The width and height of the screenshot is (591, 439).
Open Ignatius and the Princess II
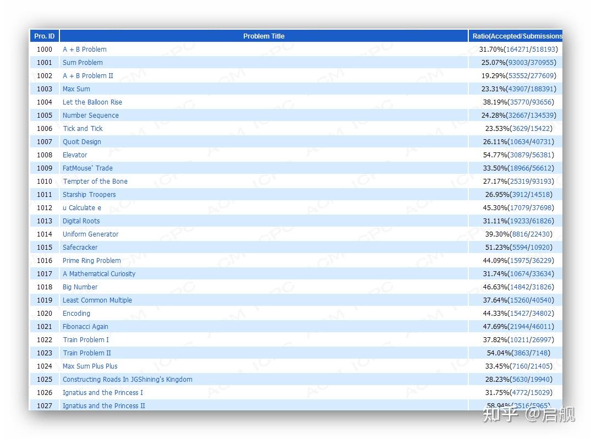103,405
